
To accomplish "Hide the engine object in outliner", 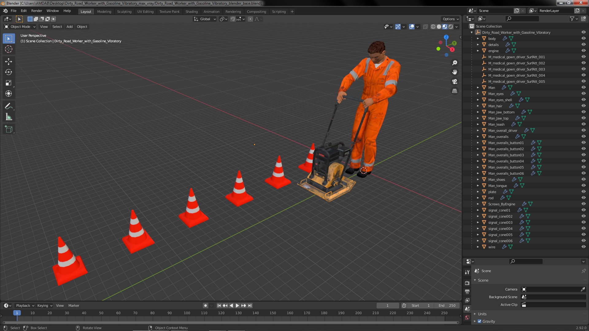I will pos(583,51).
